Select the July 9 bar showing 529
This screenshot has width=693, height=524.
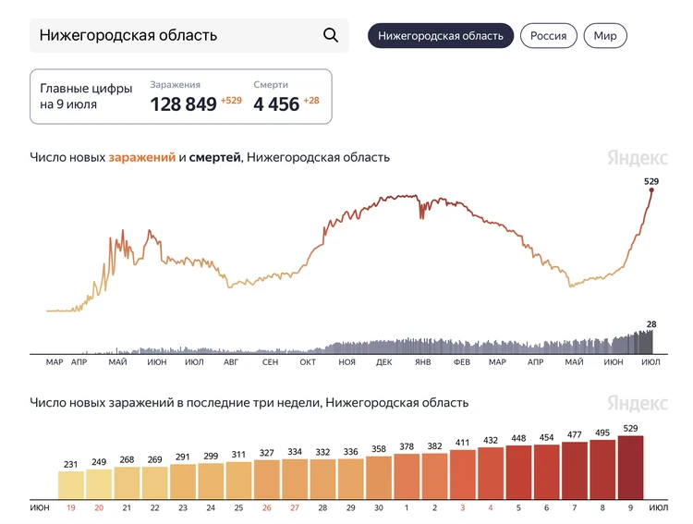(630, 468)
